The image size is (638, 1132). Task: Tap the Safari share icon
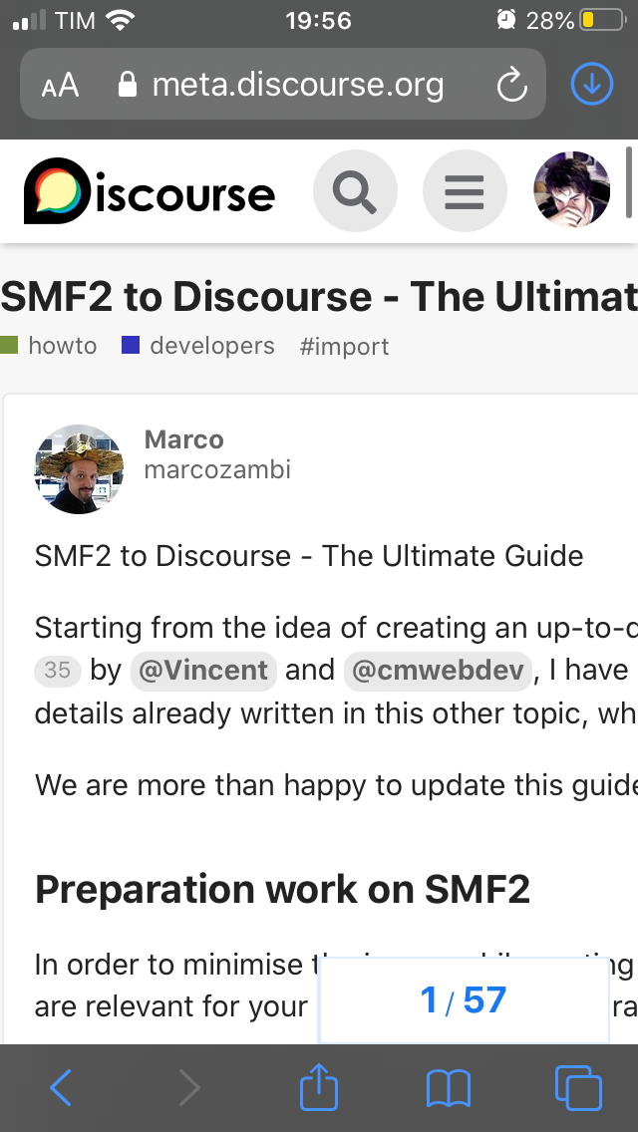(320, 1088)
